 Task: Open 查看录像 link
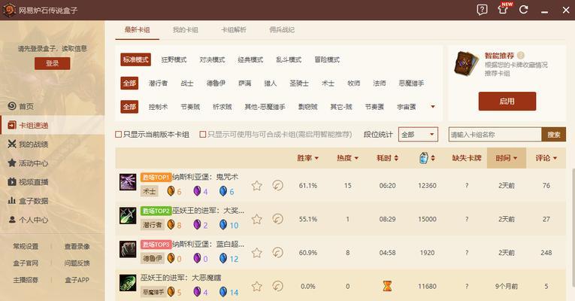coord(77,246)
